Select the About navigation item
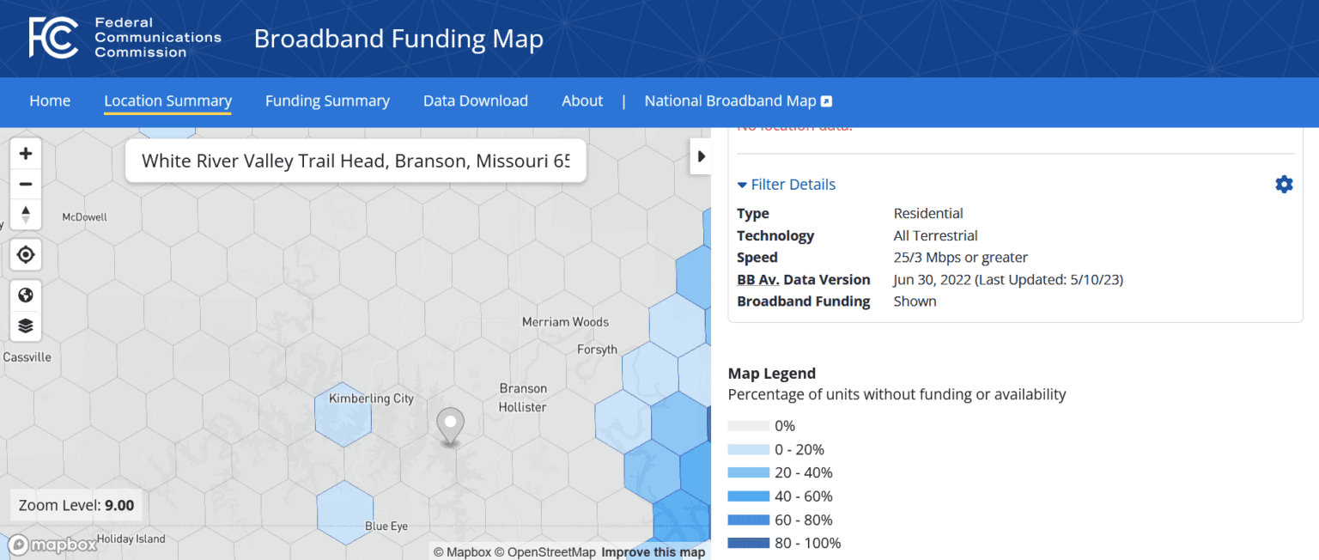This screenshot has width=1319, height=560. (582, 100)
